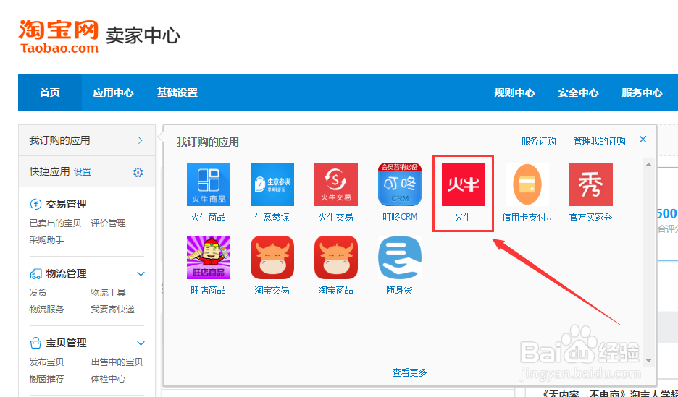Open 应用中心 in navigation bar
The height and width of the screenshot is (397, 678).
pyautogui.click(x=113, y=93)
